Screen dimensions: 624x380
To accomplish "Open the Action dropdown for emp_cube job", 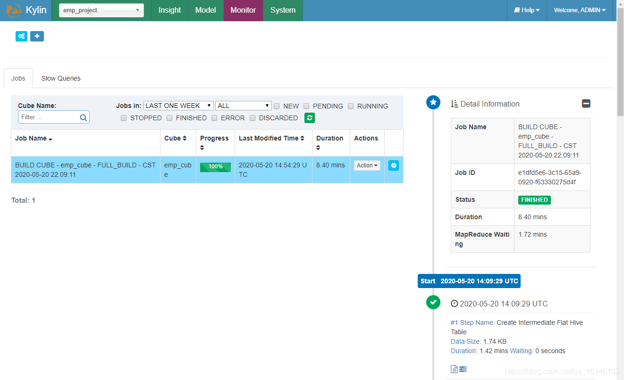I will (x=367, y=165).
